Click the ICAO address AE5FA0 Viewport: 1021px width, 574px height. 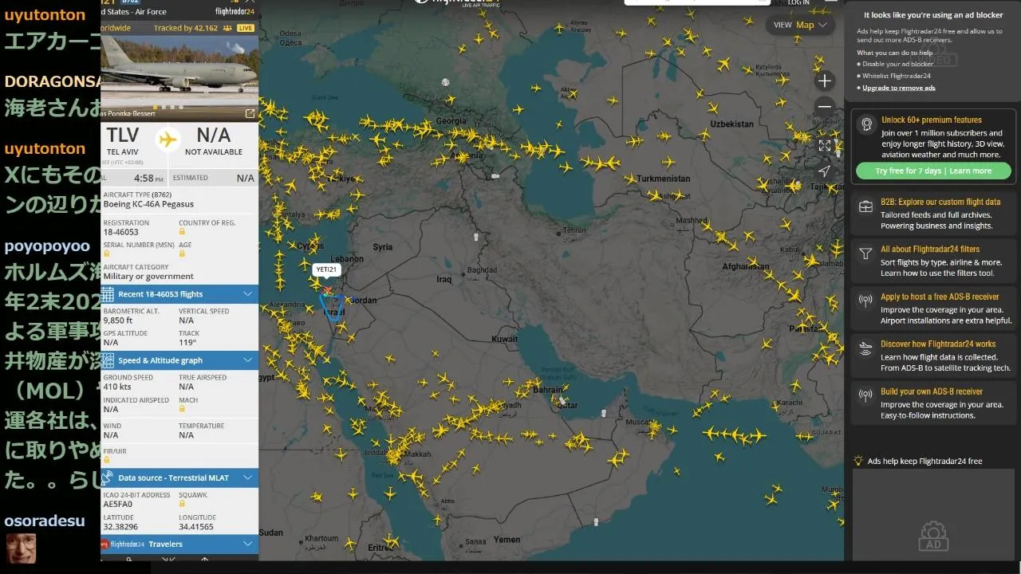[x=118, y=504]
